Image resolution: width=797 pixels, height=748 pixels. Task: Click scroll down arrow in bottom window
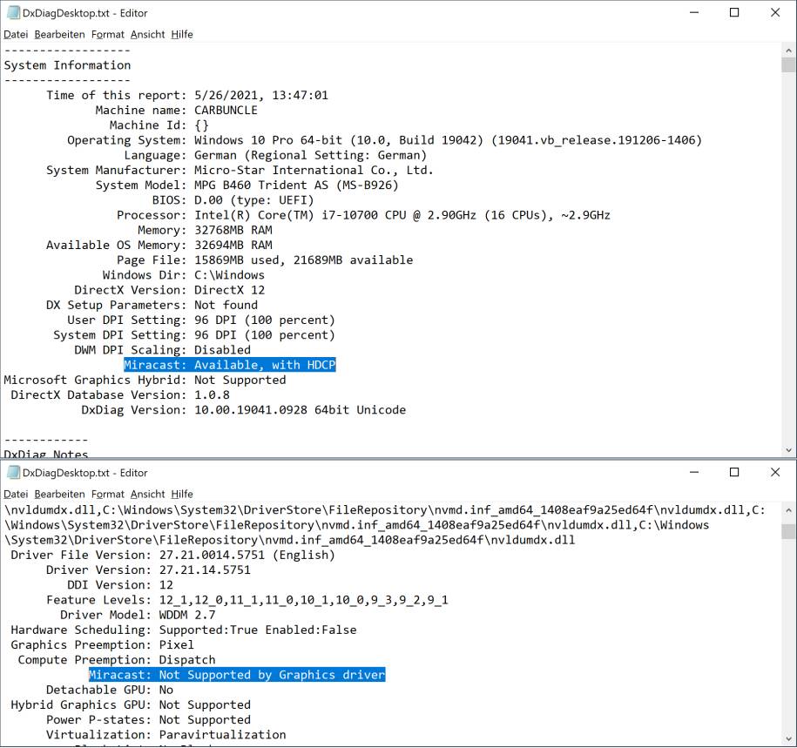[x=788, y=739]
